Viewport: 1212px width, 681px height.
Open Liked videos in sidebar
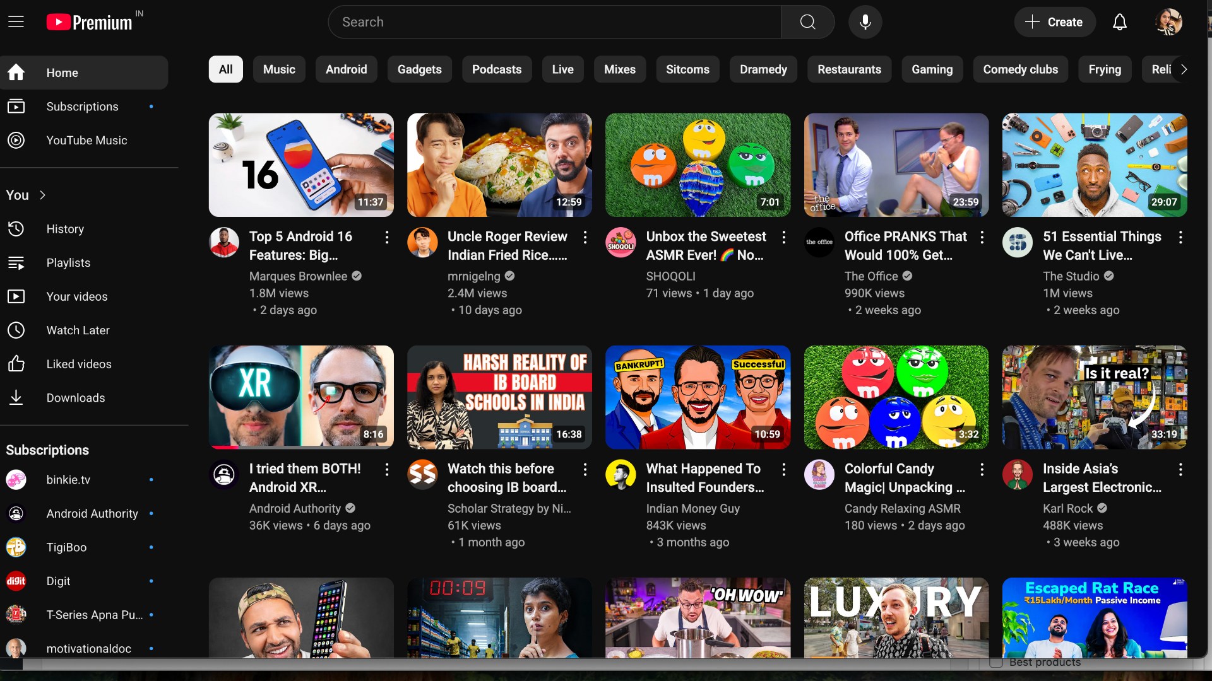click(x=78, y=364)
